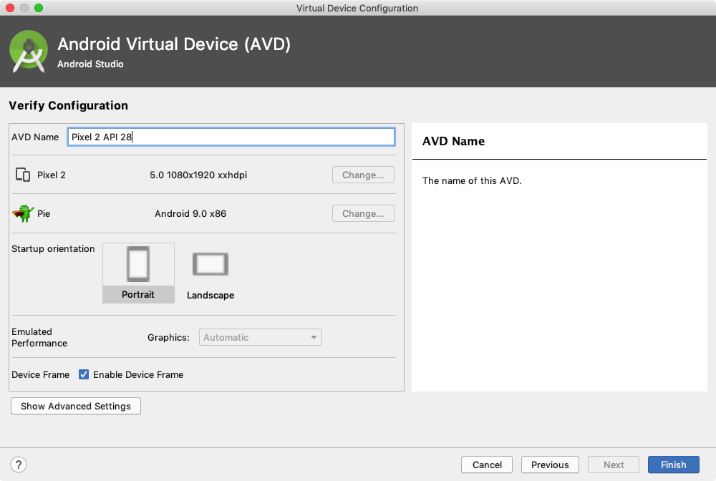The image size is (716, 481).
Task: Click the '5.0 1080x1920 xxhdpi' text
Action: [x=198, y=175]
